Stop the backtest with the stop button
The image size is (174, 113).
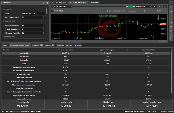(x=160, y=7)
